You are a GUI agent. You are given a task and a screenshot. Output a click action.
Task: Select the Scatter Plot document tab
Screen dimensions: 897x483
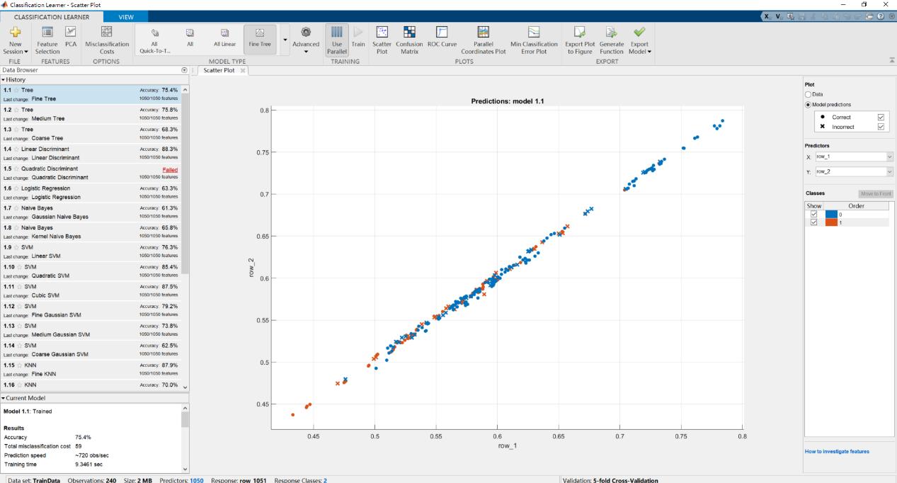point(219,71)
